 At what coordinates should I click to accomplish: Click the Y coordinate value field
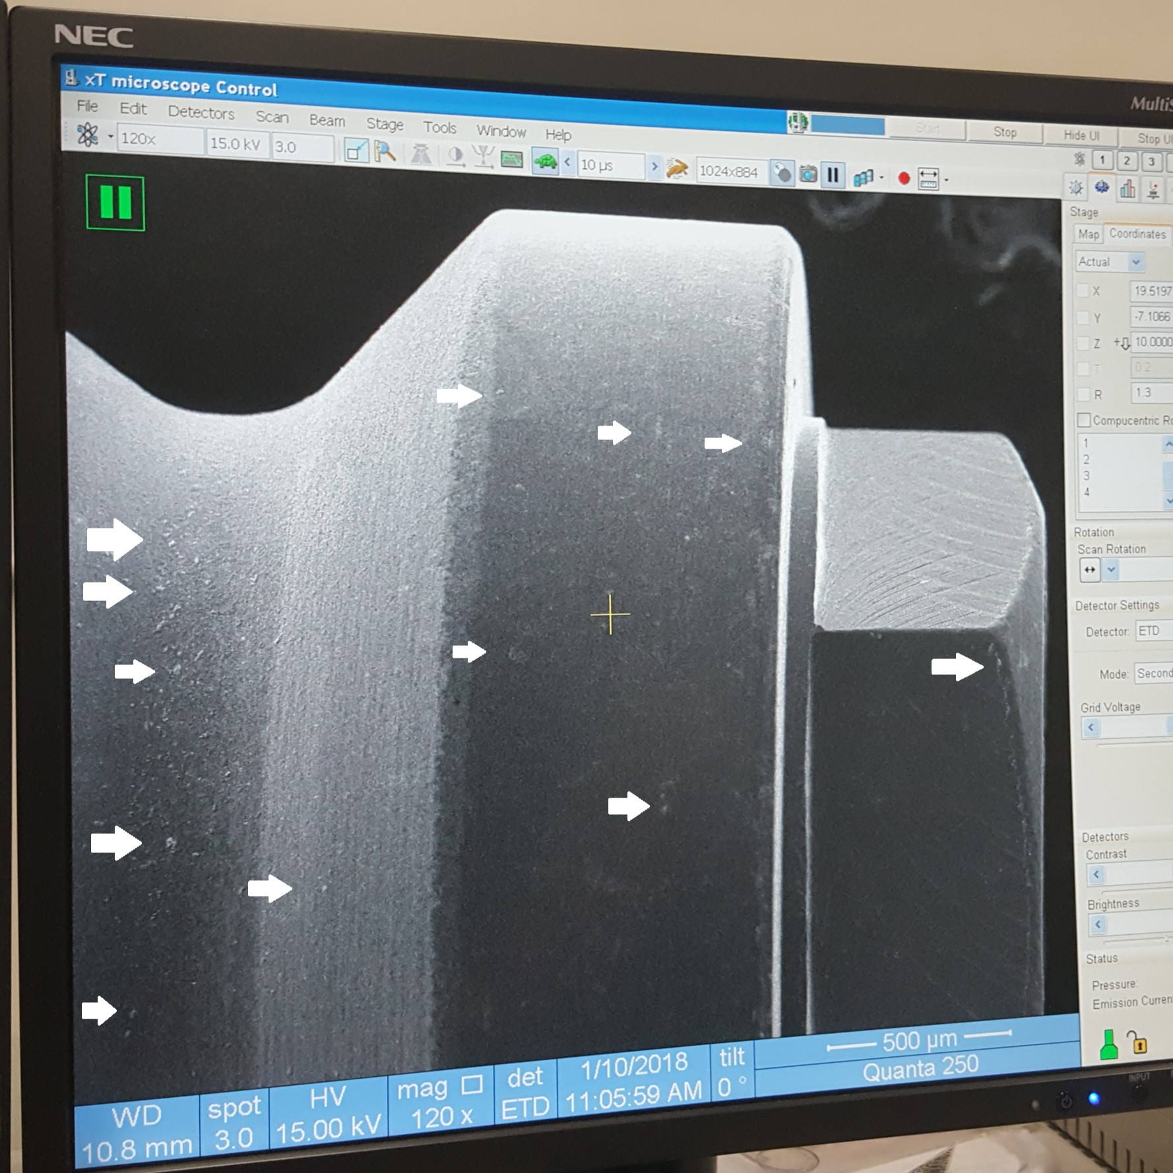coord(1151,317)
